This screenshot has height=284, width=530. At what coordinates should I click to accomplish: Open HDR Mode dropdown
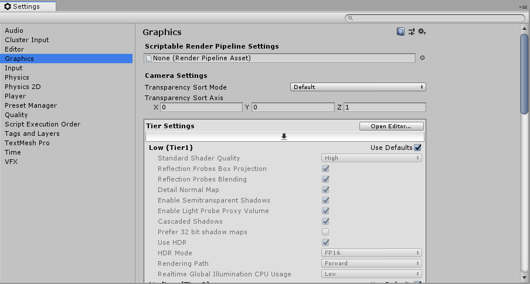(372, 252)
